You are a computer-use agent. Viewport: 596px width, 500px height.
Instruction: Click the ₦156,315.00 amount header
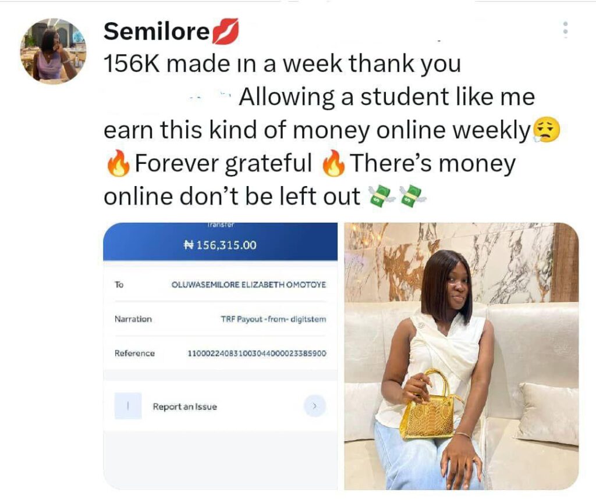pos(220,245)
